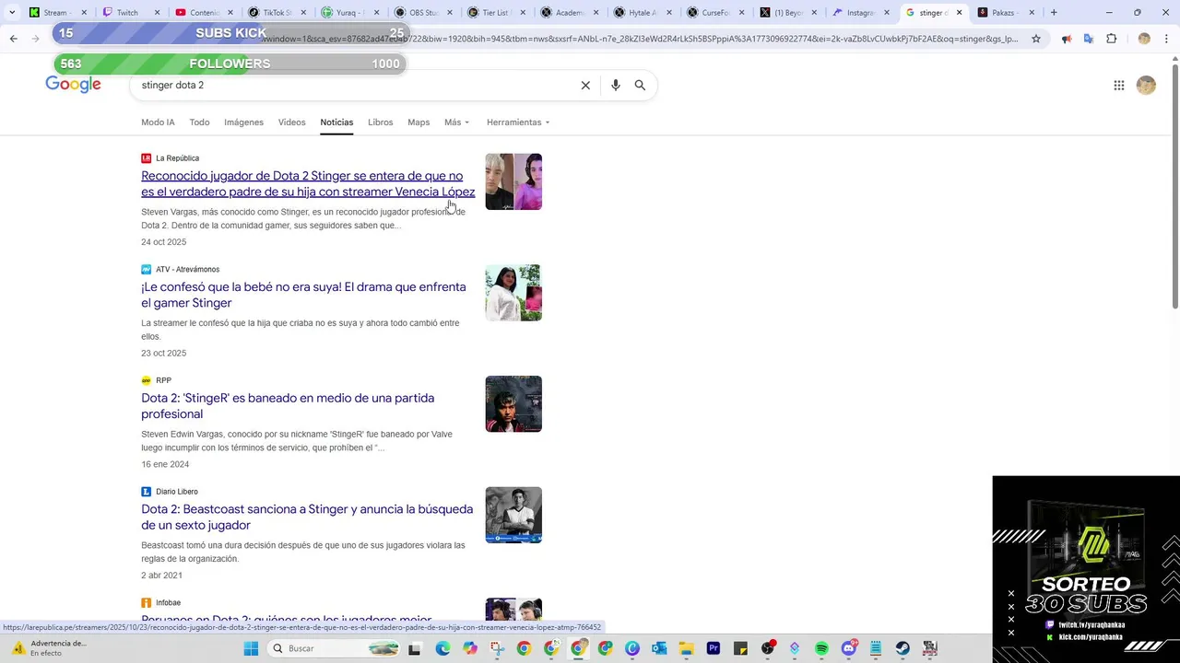Open the Snipping Tool on the taskbar
Screen dimensions: 1180x663
point(497,648)
